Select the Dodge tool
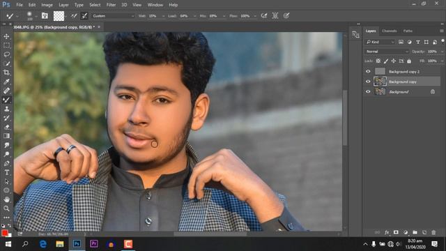 point(6,154)
